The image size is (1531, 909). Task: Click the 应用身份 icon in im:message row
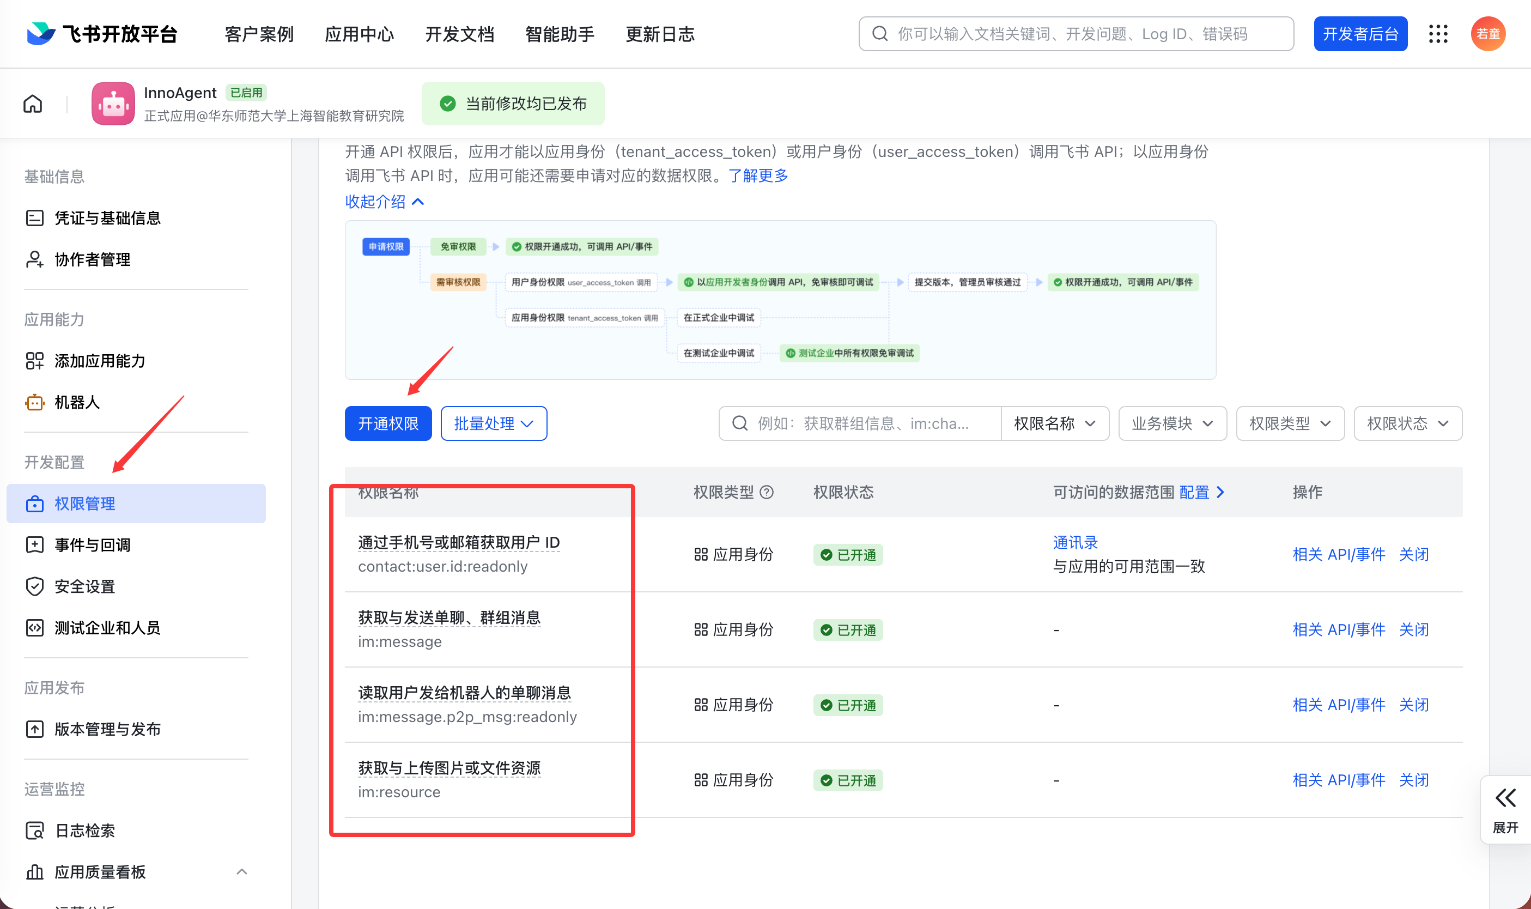coord(701,629)
